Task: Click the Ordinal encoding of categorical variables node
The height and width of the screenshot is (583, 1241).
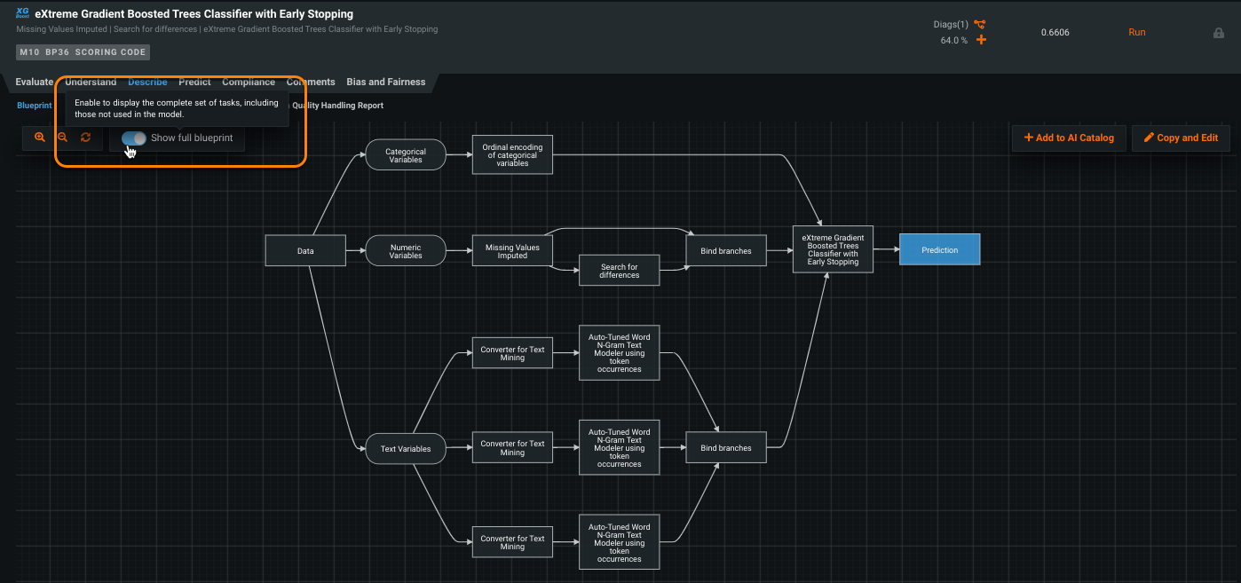Action: pos(512,155)
